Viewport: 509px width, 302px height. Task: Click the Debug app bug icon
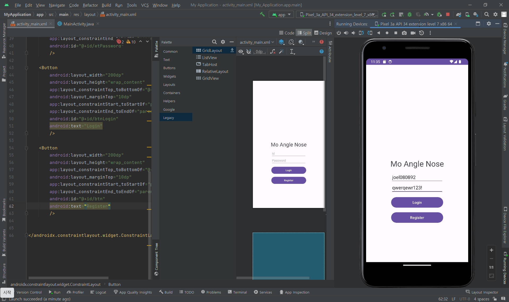[x=409, y=15]
